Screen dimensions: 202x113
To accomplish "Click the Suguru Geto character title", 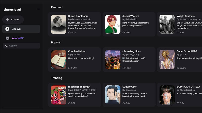I will pos(130,87).
